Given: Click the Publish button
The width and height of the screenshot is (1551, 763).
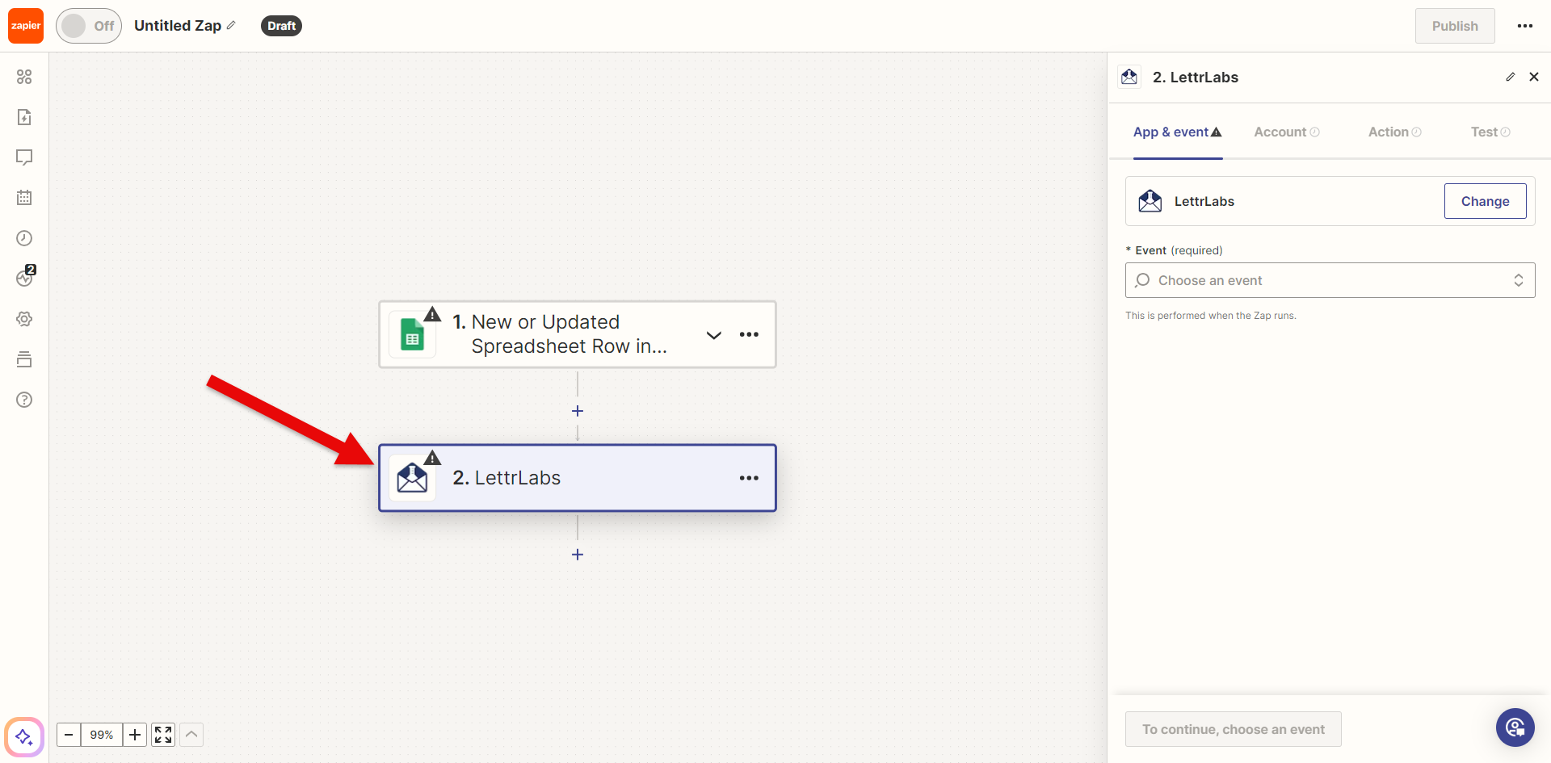Looking at the screenshot, I should 1455,26.
